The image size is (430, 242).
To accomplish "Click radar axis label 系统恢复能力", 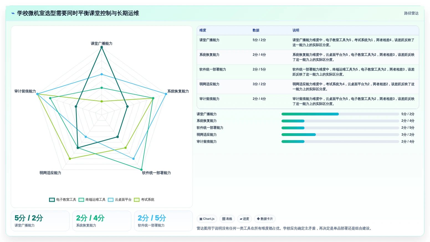I will pyautogui.click(x=178, y=91).
